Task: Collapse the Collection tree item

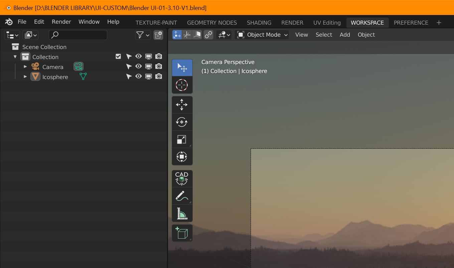Action: (x=15, y=57)
